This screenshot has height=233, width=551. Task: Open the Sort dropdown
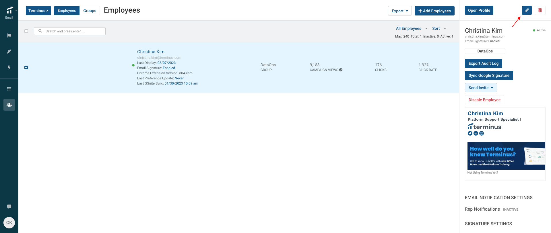(439, 28)
